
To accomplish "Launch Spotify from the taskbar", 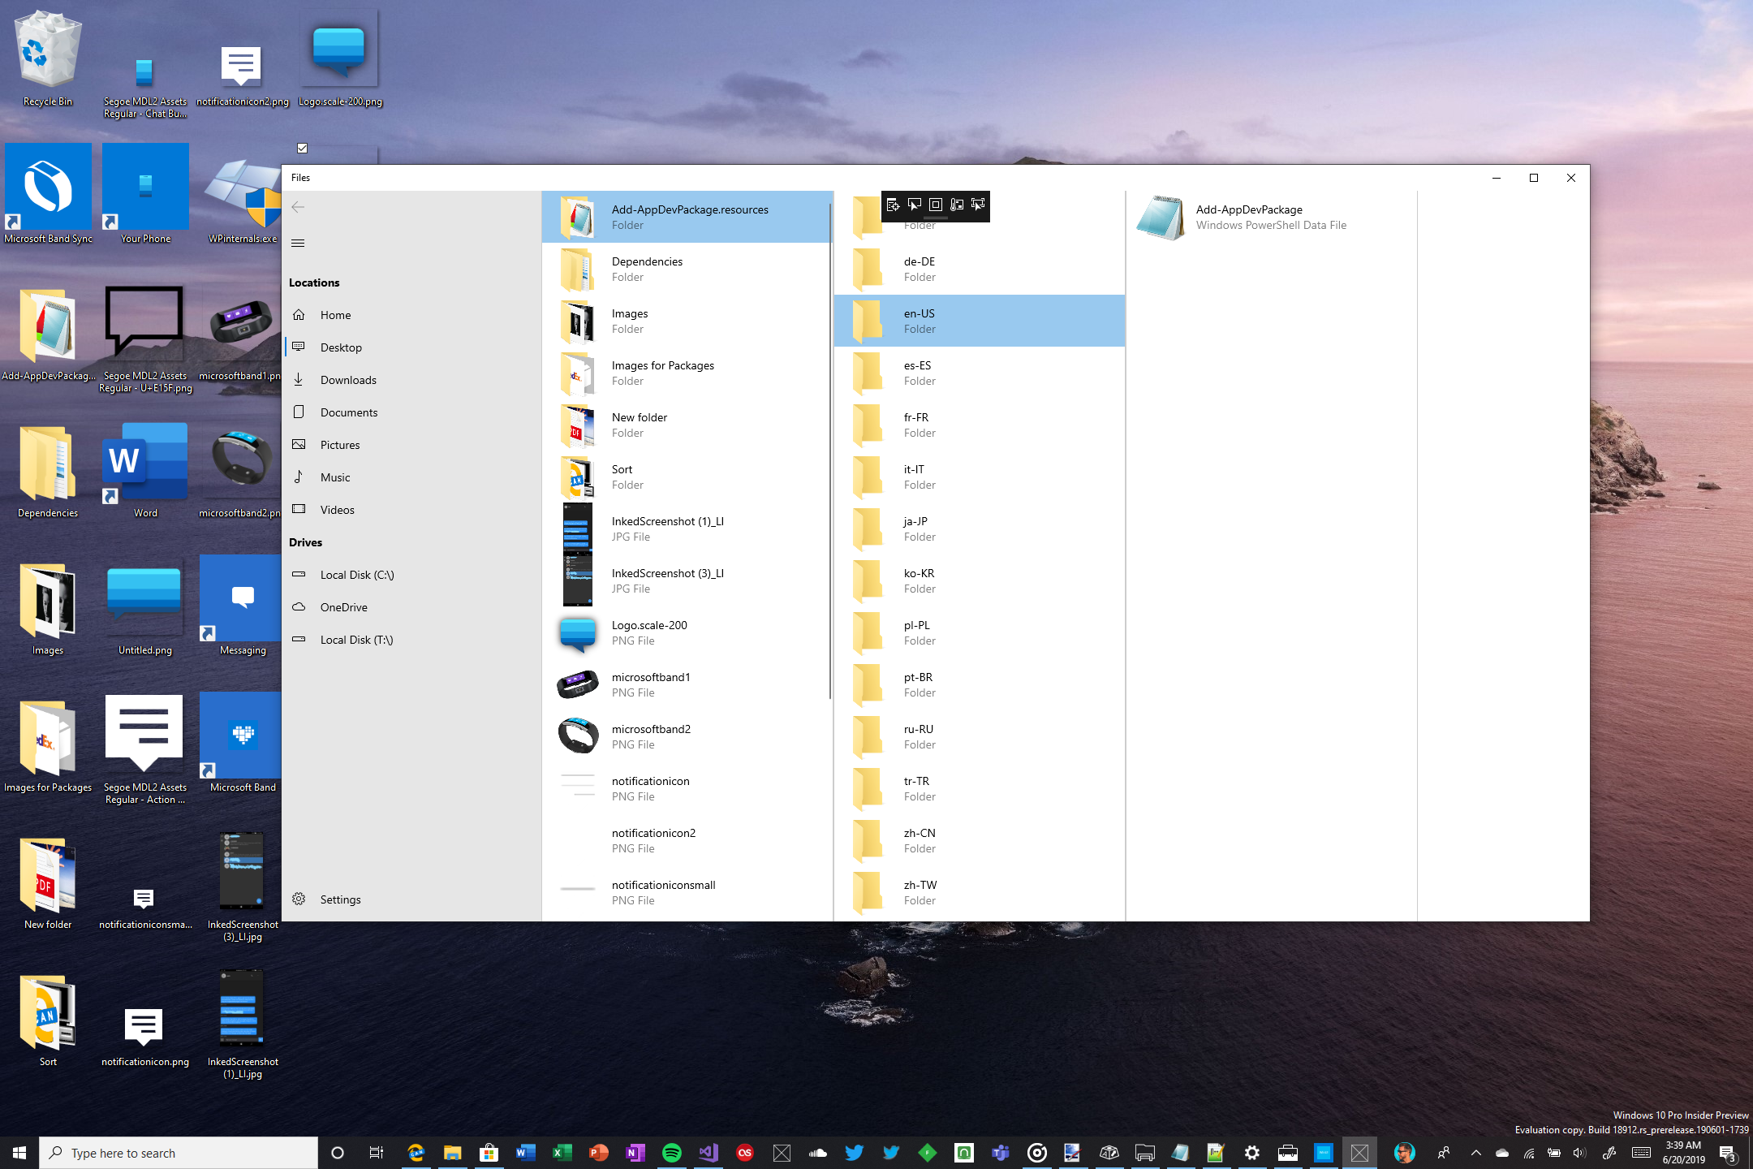I will (x=672, y=1153).
